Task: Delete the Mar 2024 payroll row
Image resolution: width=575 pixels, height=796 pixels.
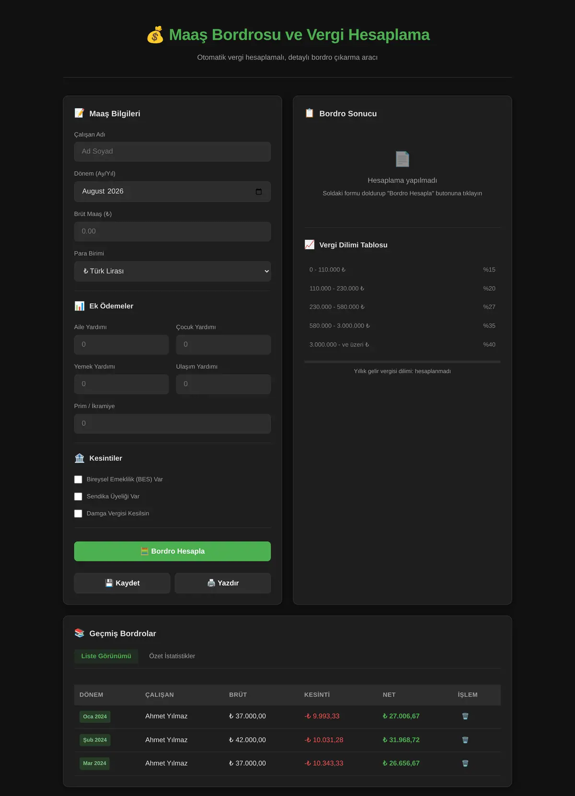Action: [465, 763]
